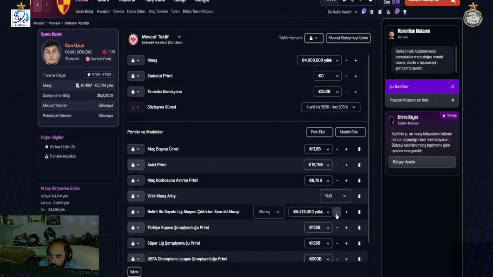Close negotiation via Pazarlık Masasından Kalk X icon
Screen dimensions: 493x277
pos(453,100)
